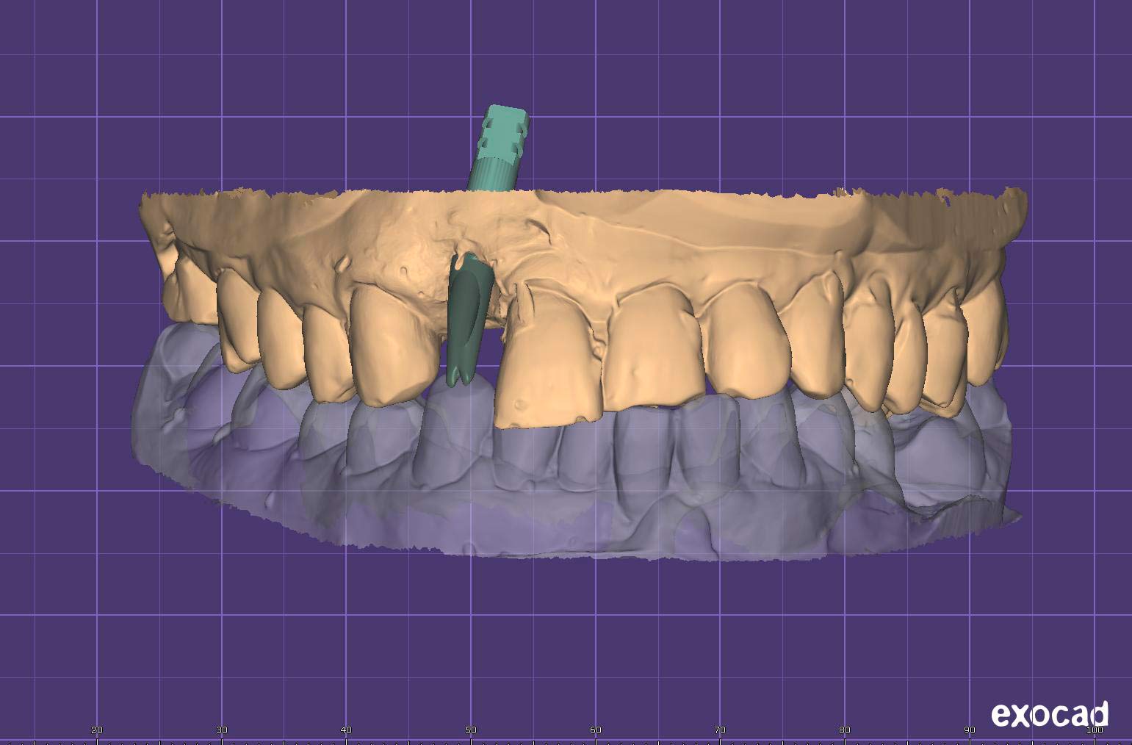Viewport: 1132px width, 745px height.
Task: Click the ruler label "90"
Action: pyautogui.click(x=970, y=730)
